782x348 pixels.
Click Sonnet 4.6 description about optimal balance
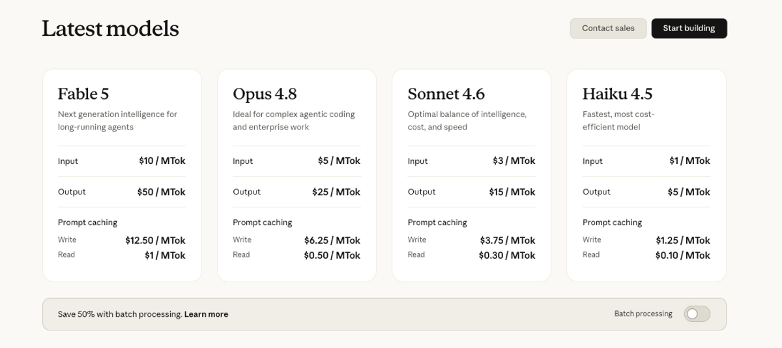[x=467, y=120]
